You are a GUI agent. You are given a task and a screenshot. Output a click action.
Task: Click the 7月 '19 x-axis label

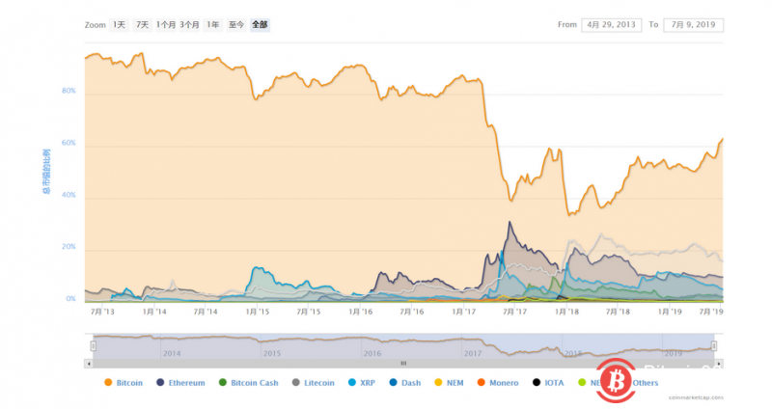click(x=711, y=312)
